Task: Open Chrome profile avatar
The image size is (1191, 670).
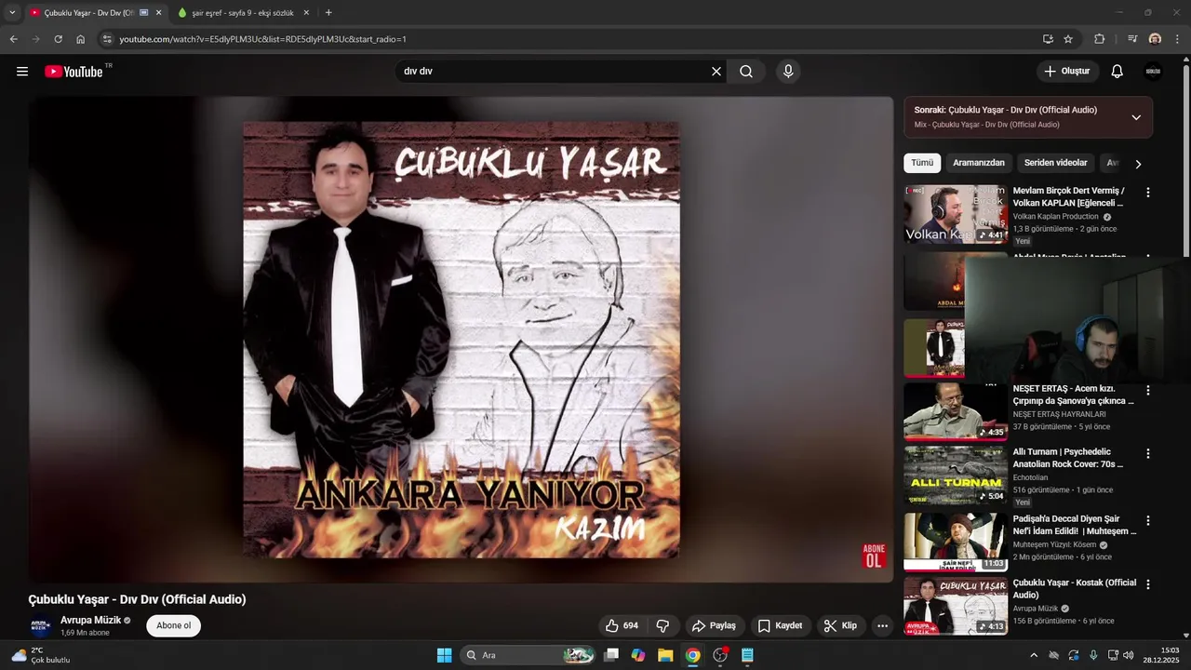Action: click(1155, 39)
